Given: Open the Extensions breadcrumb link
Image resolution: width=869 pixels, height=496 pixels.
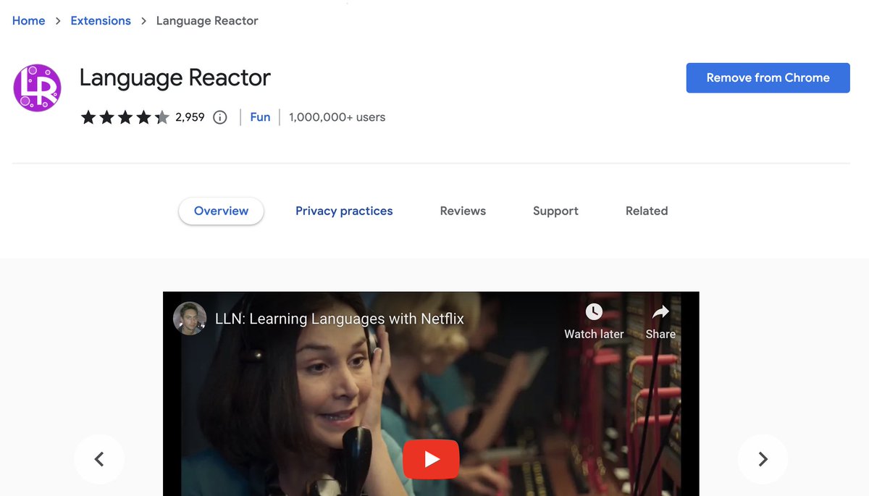Looking at the screenshot, I should pos(101,20).
